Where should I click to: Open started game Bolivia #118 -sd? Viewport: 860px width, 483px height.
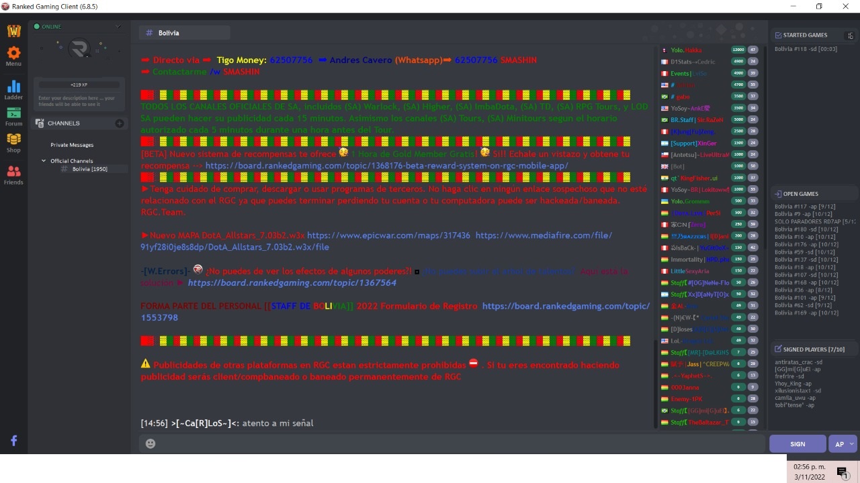tap(805, 49)
